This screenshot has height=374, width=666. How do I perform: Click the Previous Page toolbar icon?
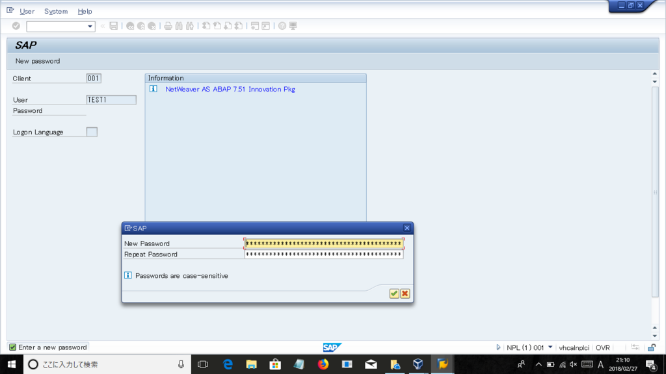[217, 26]
